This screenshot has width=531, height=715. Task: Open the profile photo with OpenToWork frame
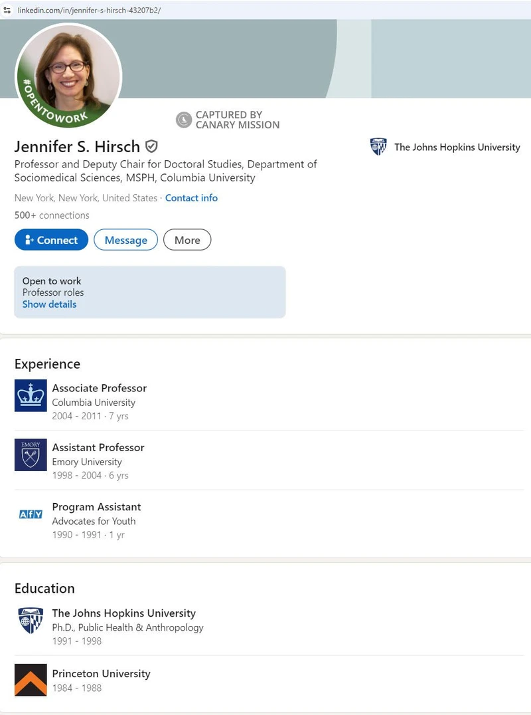click(68, 76)
